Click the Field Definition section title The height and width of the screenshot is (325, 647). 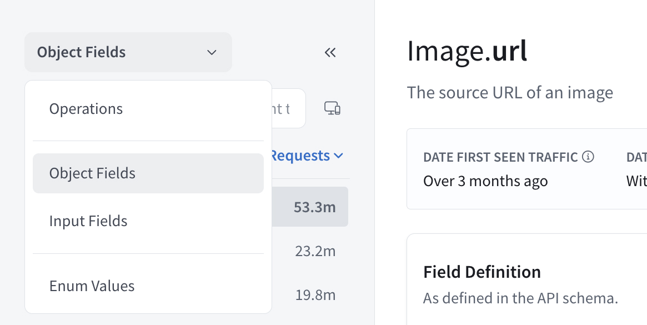pyautogui.click(x=482, y=272)
